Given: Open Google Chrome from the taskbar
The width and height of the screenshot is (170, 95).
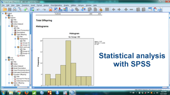Looking at the screenshot, I should point(19,93).
